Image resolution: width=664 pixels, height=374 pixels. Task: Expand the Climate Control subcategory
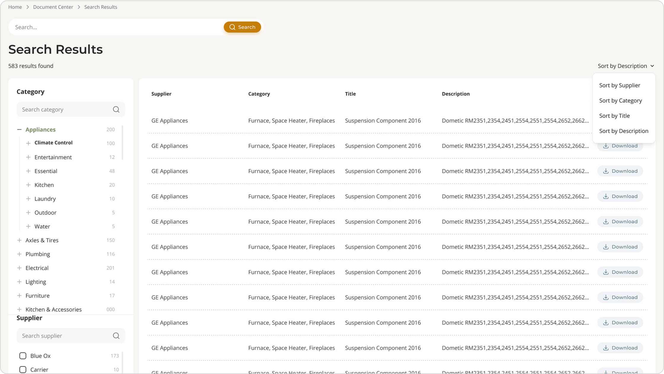28,143
